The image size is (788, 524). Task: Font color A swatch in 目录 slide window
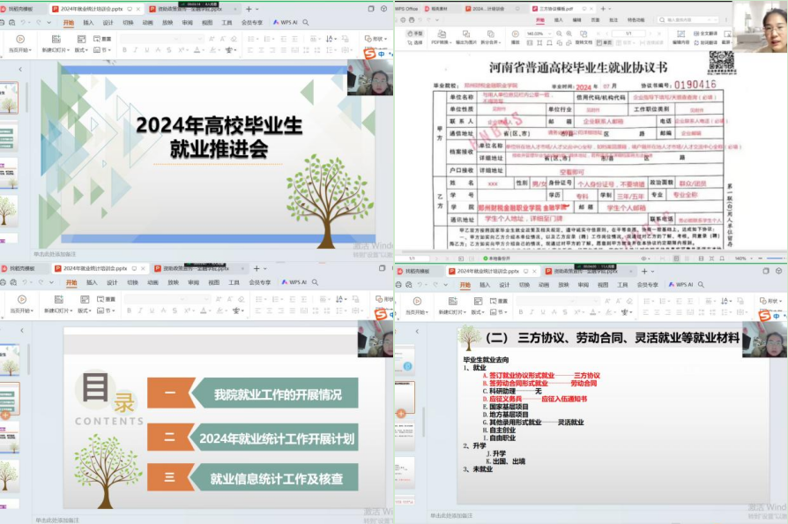coord(203,311)
